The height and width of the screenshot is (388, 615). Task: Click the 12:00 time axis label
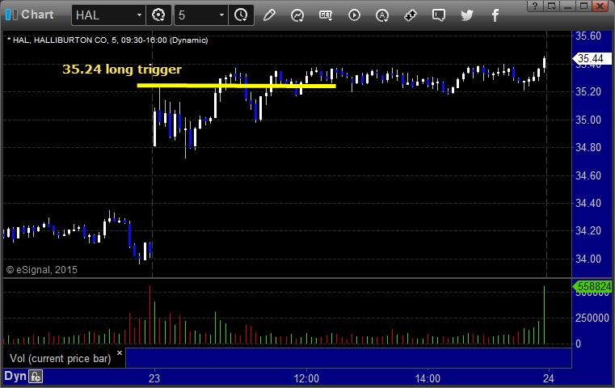click(x=306, y=378)
